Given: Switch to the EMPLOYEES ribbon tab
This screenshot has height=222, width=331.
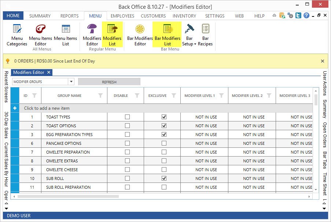Looking at the screenshot, I should tap(122, 16).
